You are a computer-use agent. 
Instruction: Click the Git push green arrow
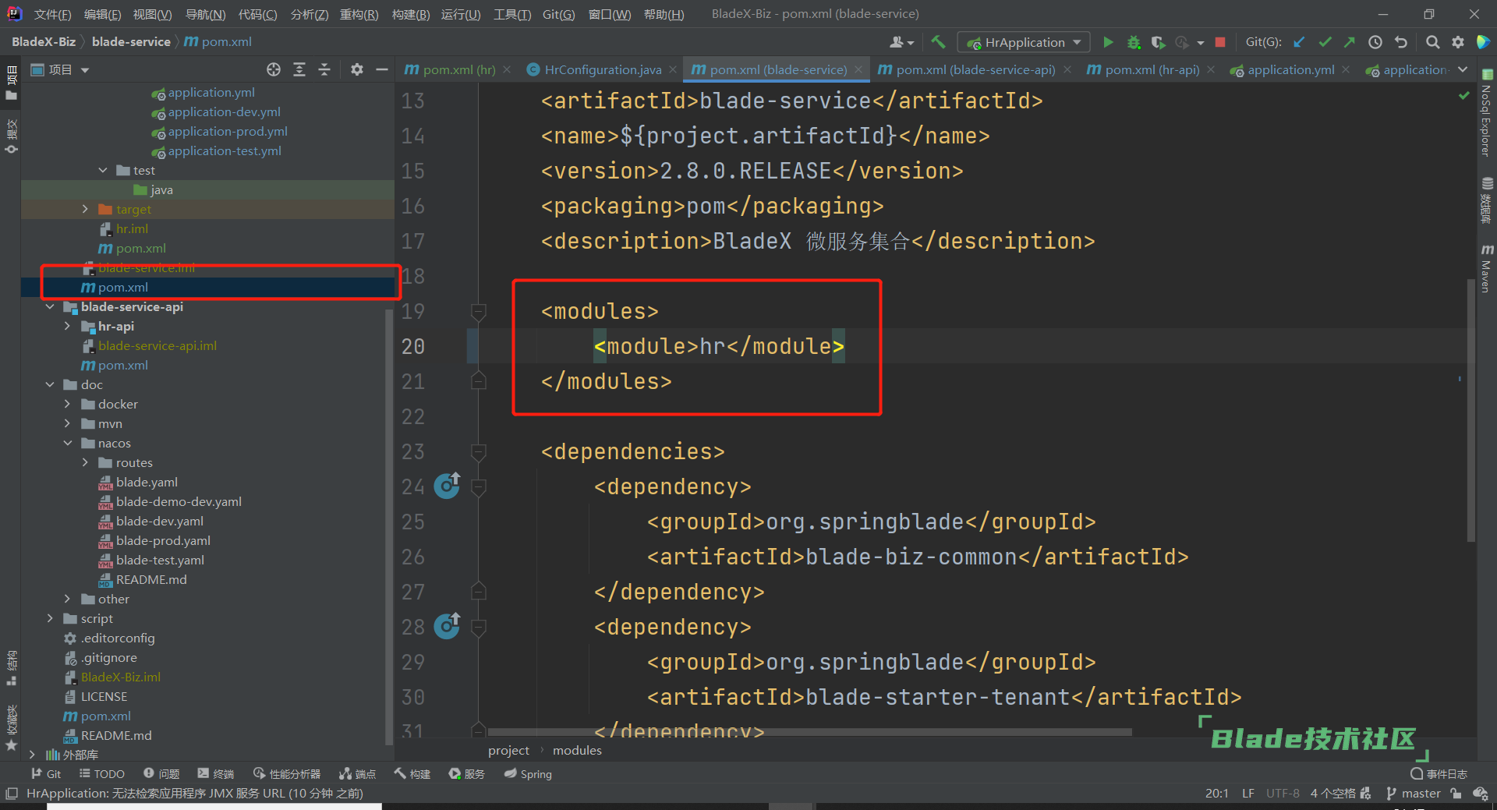point(1350,42)
